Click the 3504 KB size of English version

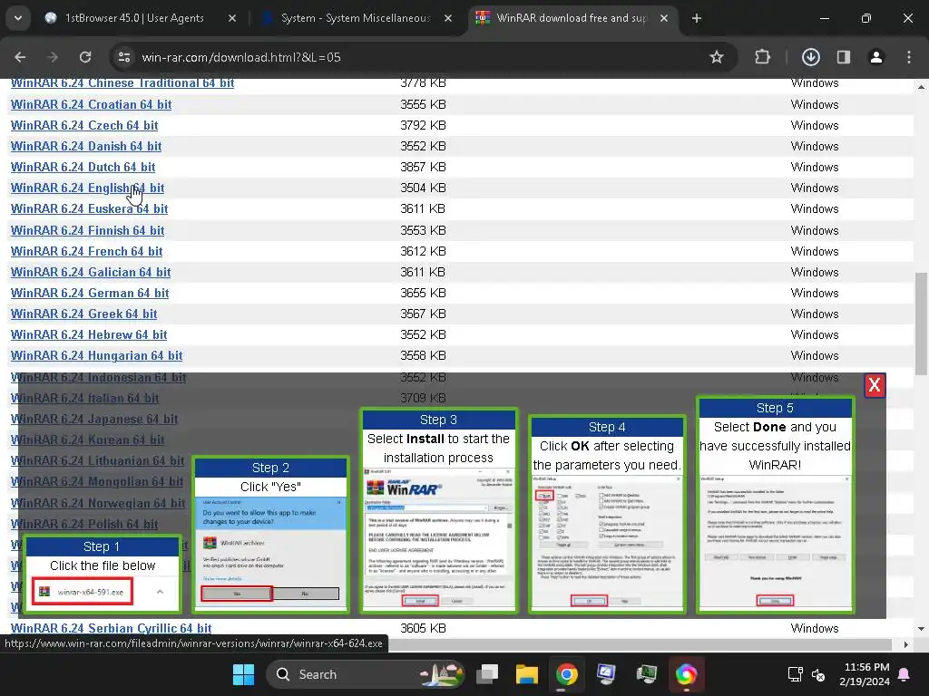point(423,188)
